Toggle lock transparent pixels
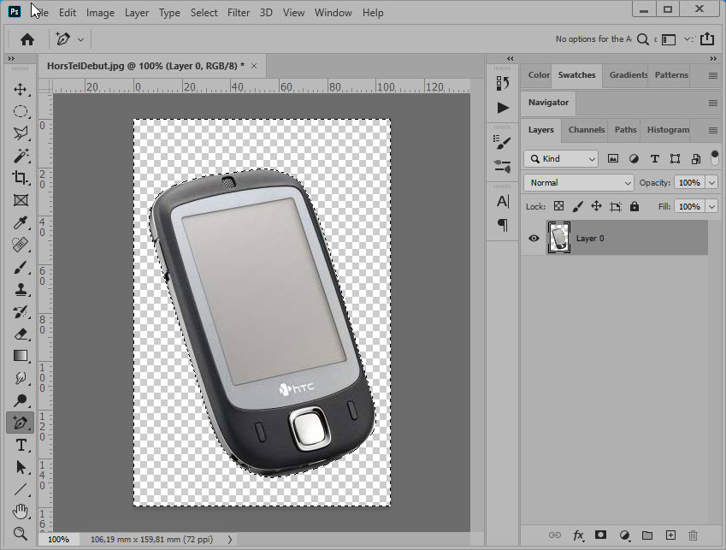The width and height of the screenshot is (726, 550). (x=559, y=206)
